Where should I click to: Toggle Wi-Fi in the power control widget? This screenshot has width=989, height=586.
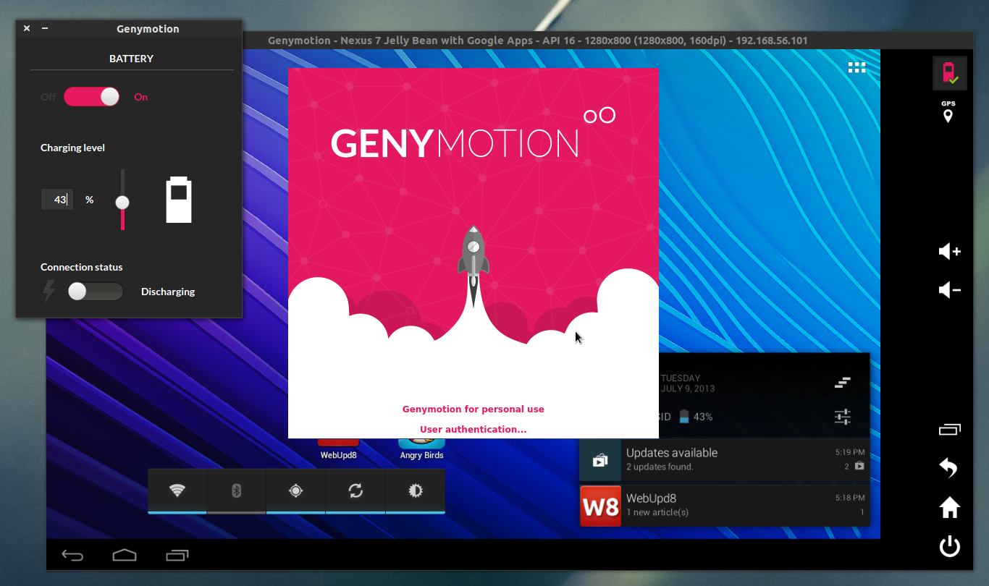tap(177, 491)
